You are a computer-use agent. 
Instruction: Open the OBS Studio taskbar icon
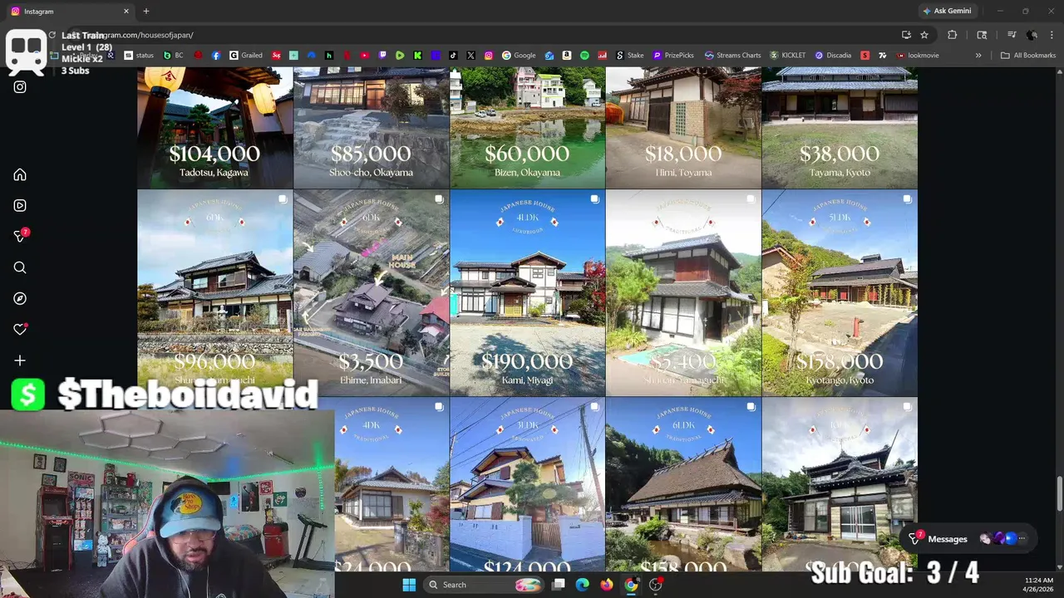[x=656, y=585]
